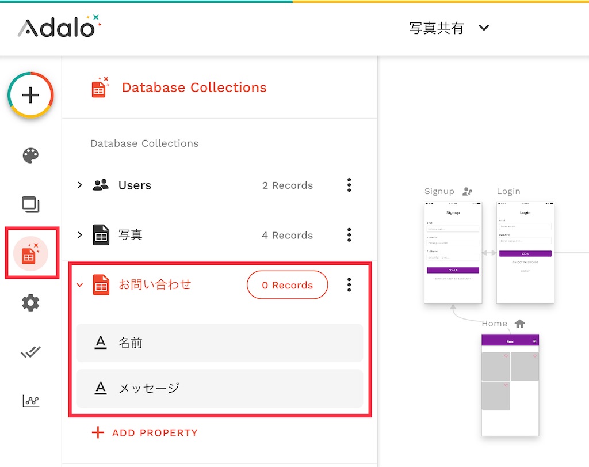
Task: Click the Signup screen label
Action: point(439,191)
